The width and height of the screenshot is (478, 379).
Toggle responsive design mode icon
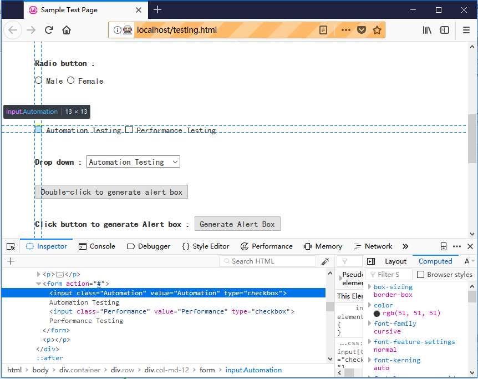point(444,246)
